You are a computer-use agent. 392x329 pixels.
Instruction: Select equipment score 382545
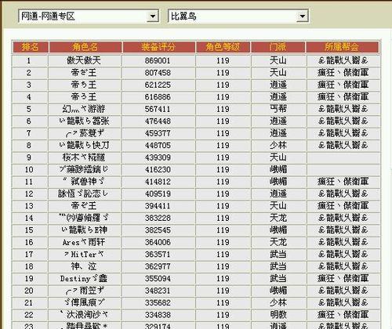[158, 230]
